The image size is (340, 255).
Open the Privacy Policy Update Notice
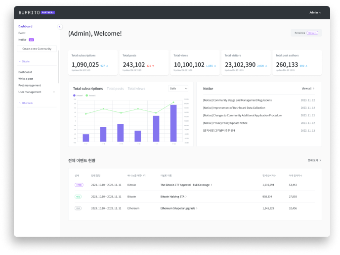tap(225, 123)
